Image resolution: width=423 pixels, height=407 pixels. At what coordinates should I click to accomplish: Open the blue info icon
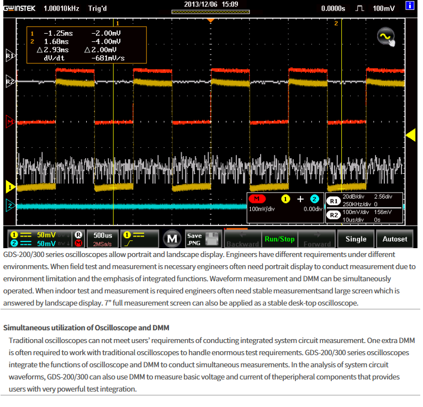pyautogui.click(x=410, y=6)
